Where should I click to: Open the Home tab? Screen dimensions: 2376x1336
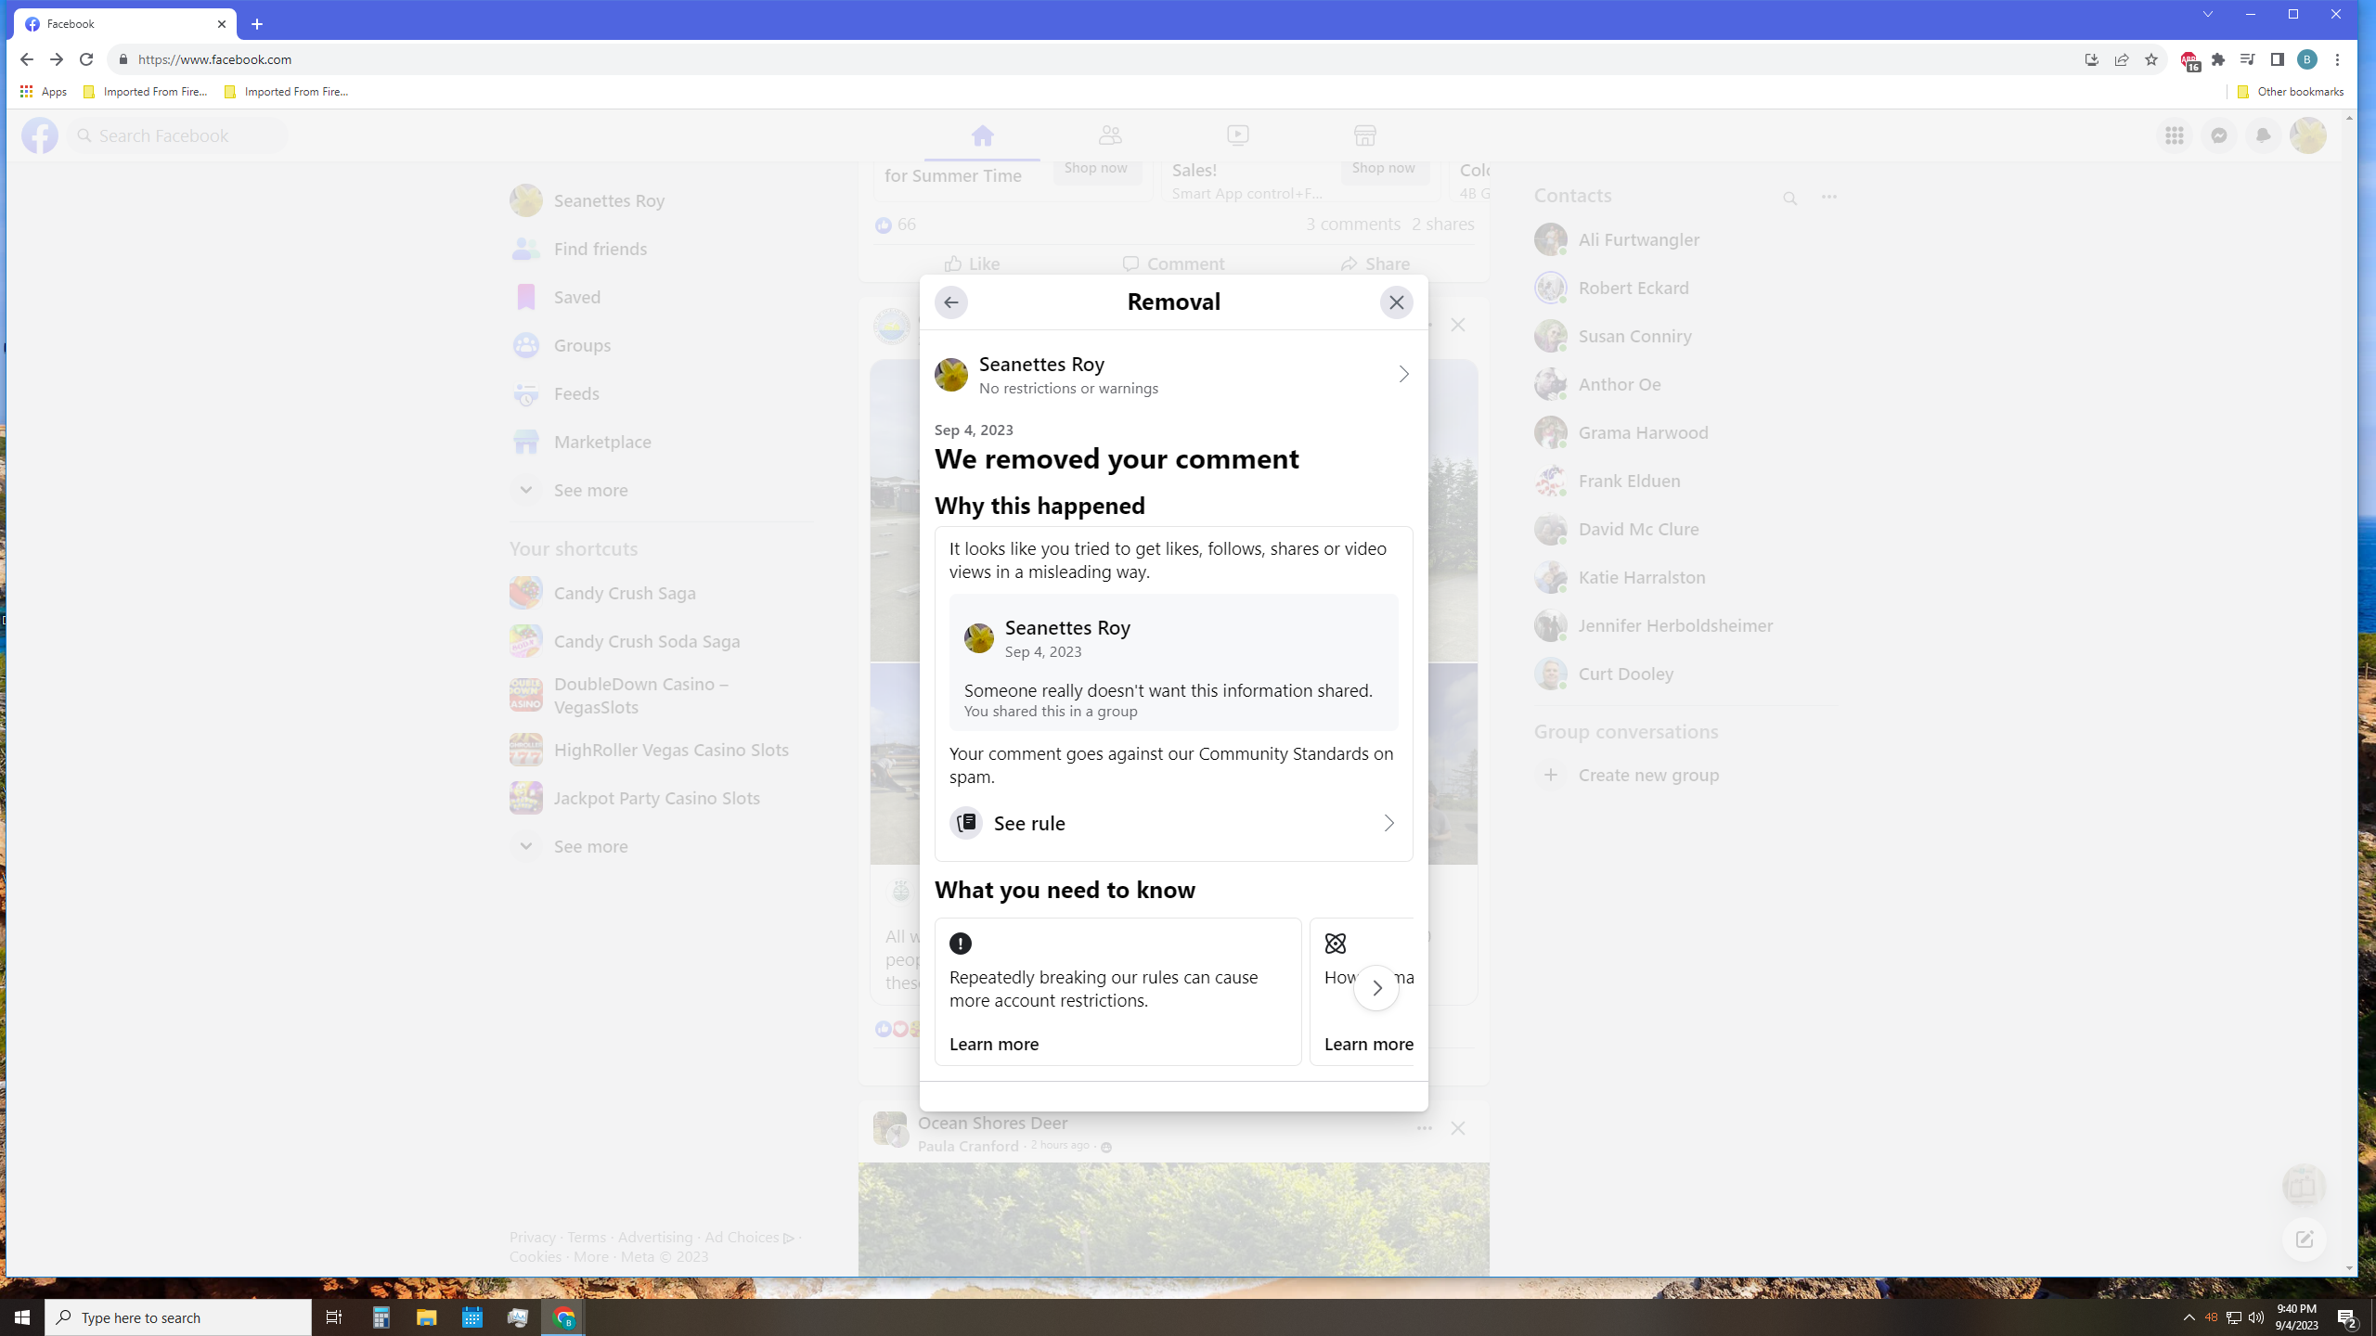(x=982, y=135)
